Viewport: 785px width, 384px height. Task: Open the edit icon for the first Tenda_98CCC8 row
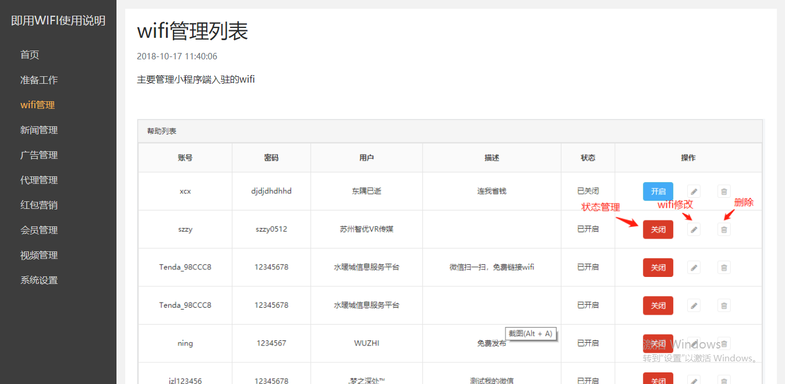pyautogui.click(x=693, y=267)
